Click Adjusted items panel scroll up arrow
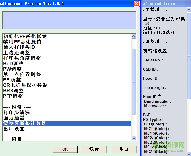Image resolution: width=191 pixels, height=156 pixels. (x=189, y=10)
